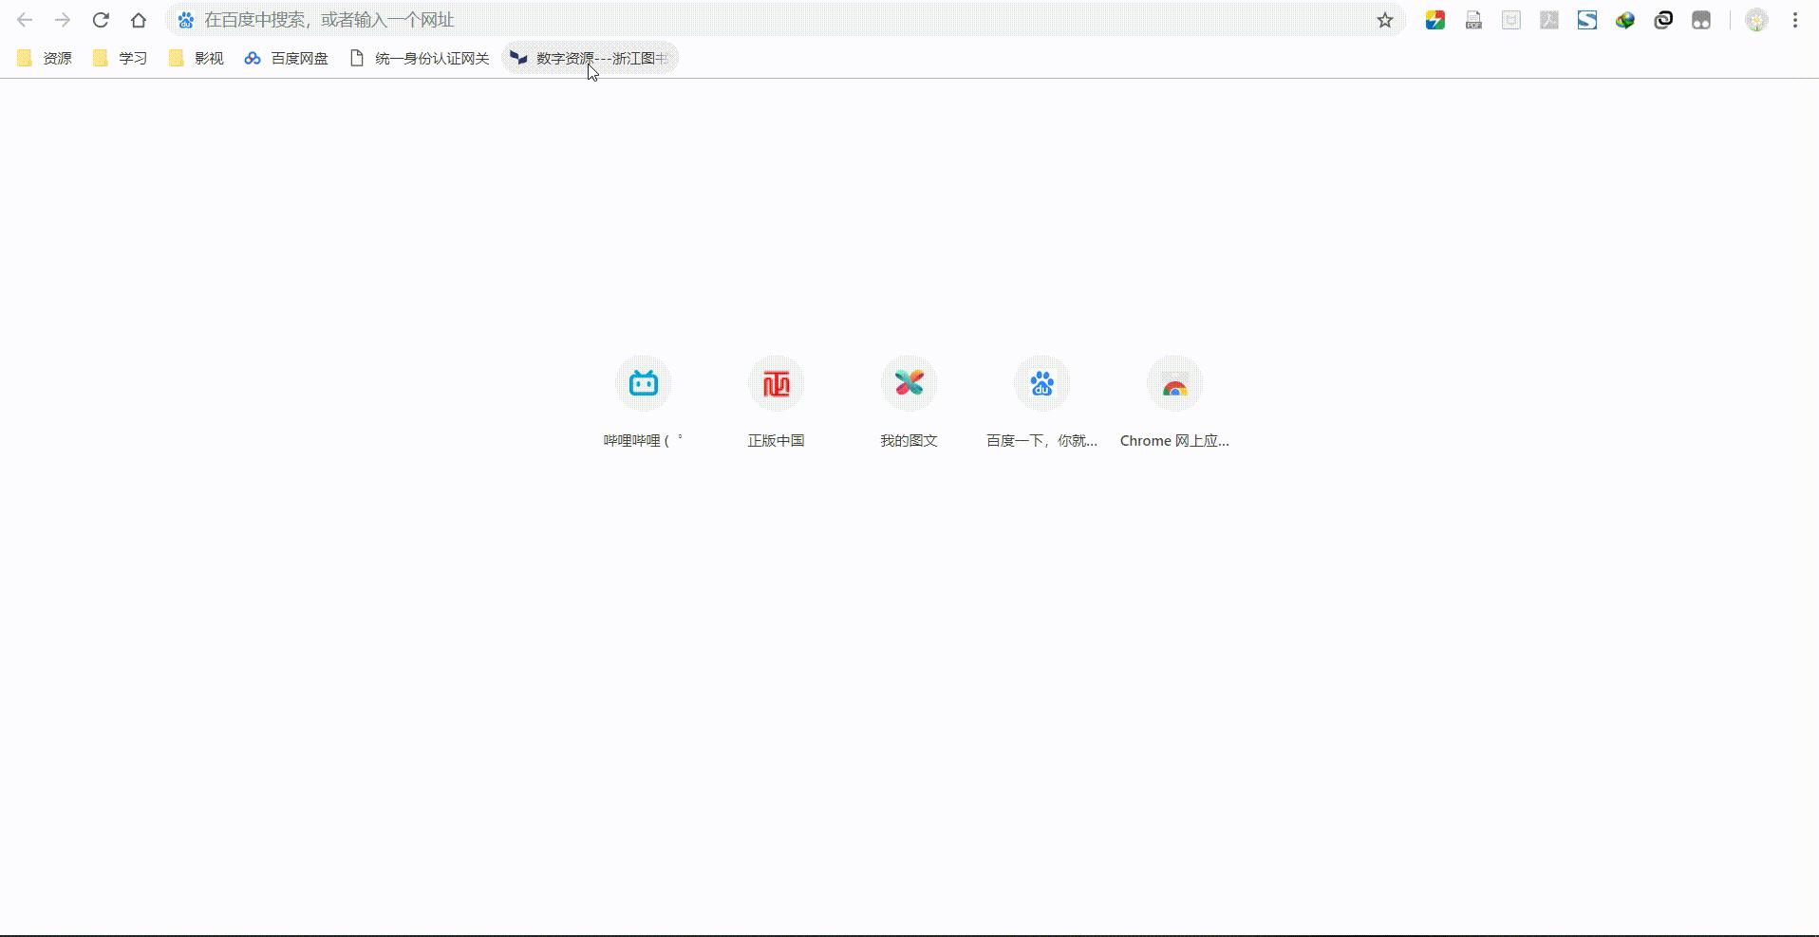Open the 我的图文 shortcut
Screen dimensions: 1819x937
click(909, 384)
